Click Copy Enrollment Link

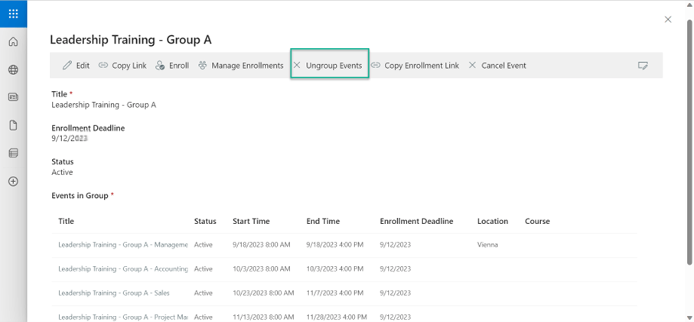pos(415,66)
